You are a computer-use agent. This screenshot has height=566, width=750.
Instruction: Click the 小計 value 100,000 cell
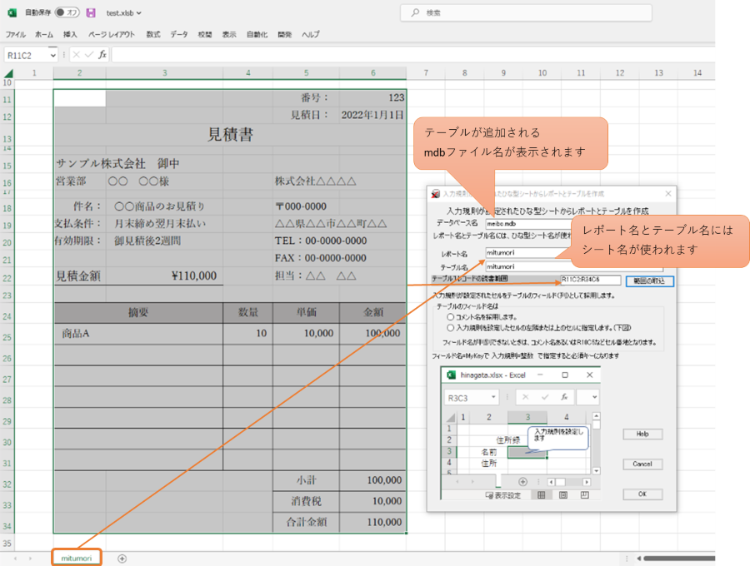373,480
